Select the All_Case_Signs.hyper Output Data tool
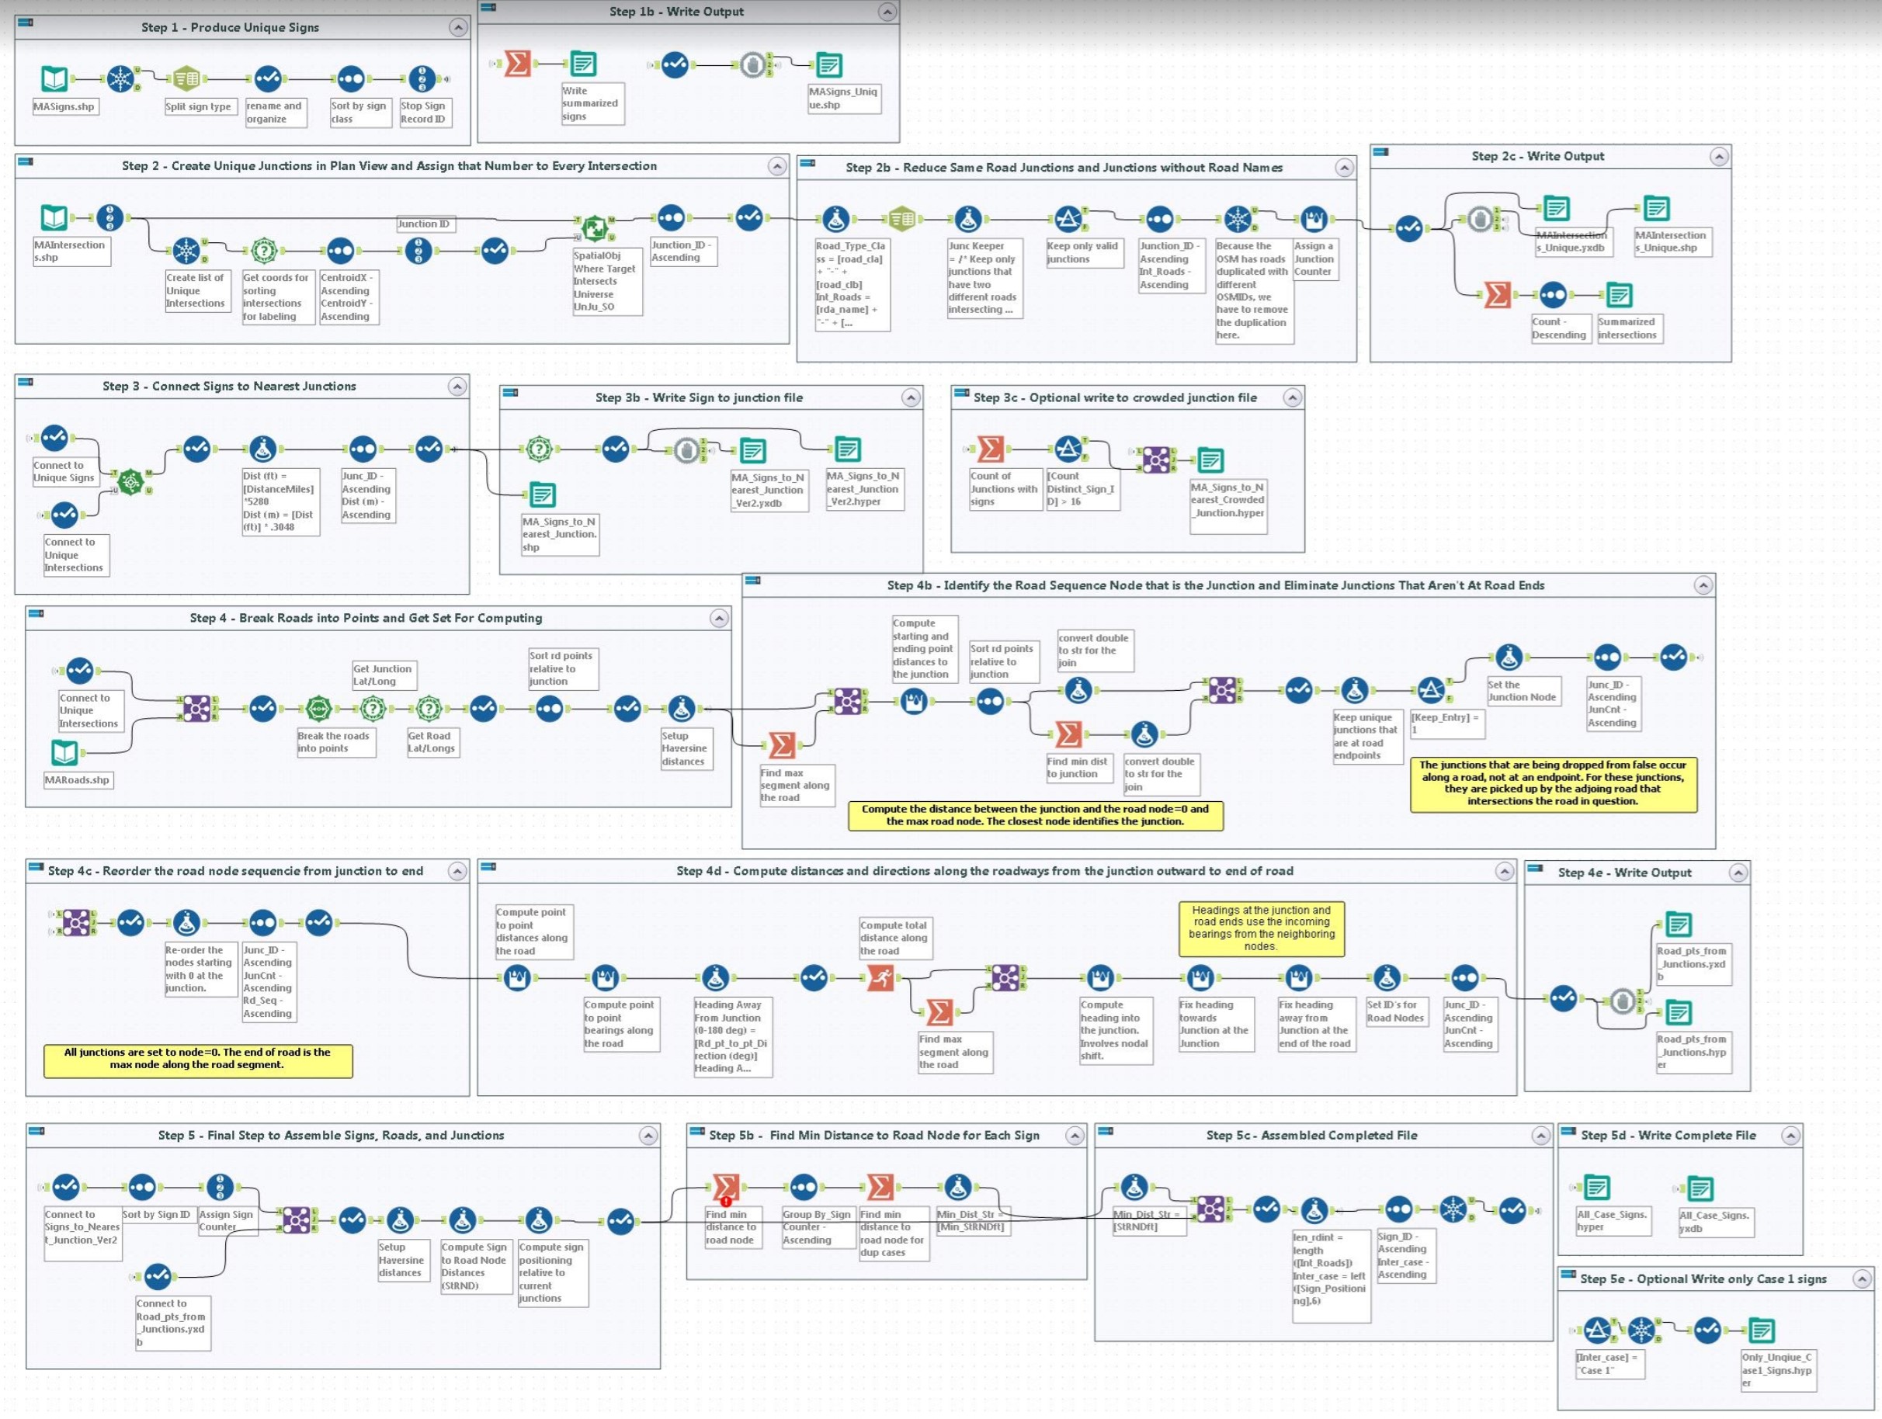This screenshot has width=1882, height=1419. point(1597,1188)
